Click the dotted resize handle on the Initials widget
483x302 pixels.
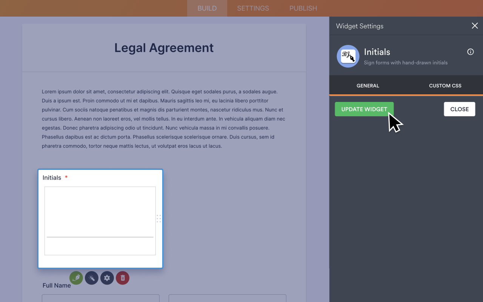click(x=159, y=219)
